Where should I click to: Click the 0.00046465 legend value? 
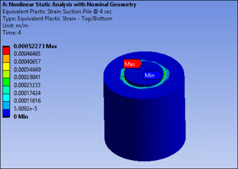(27, 54)
